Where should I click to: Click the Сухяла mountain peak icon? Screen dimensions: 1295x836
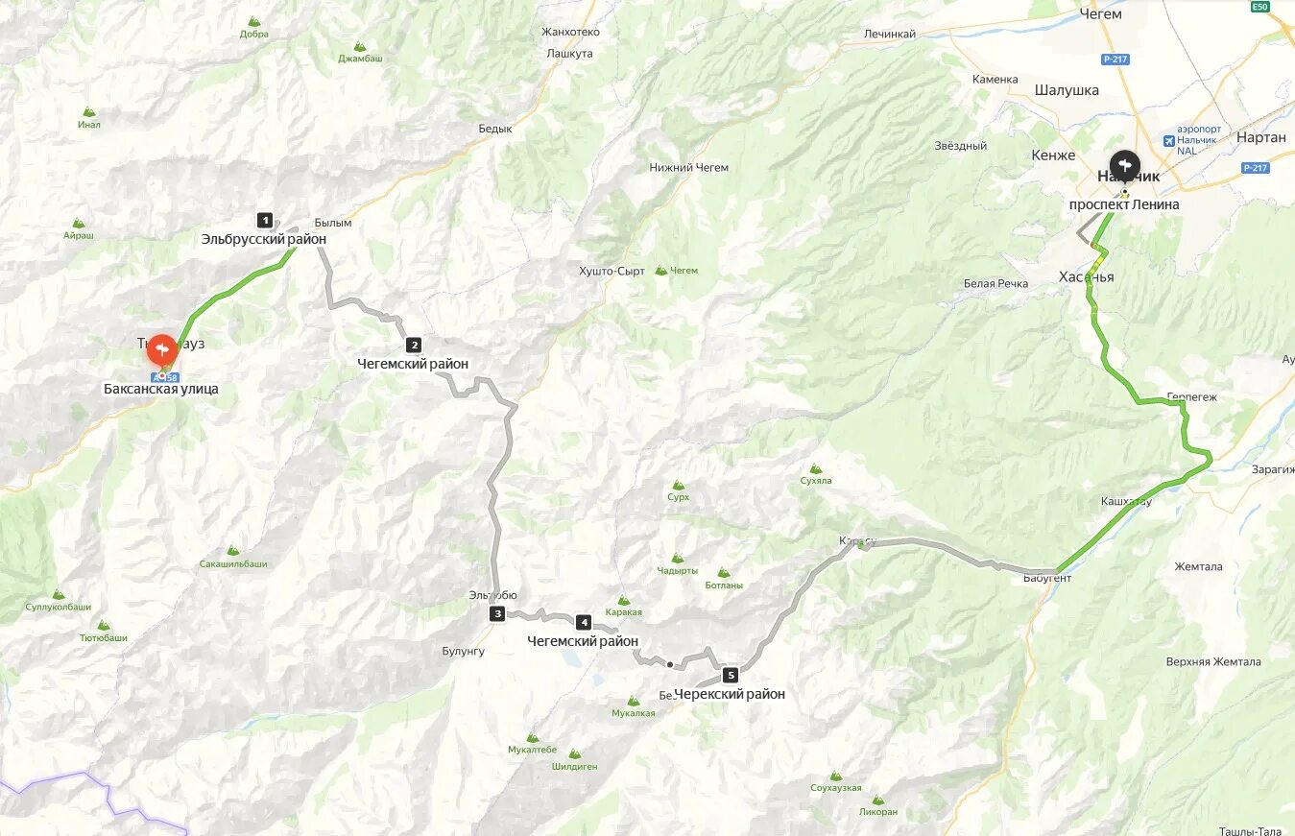coord(815,467)
